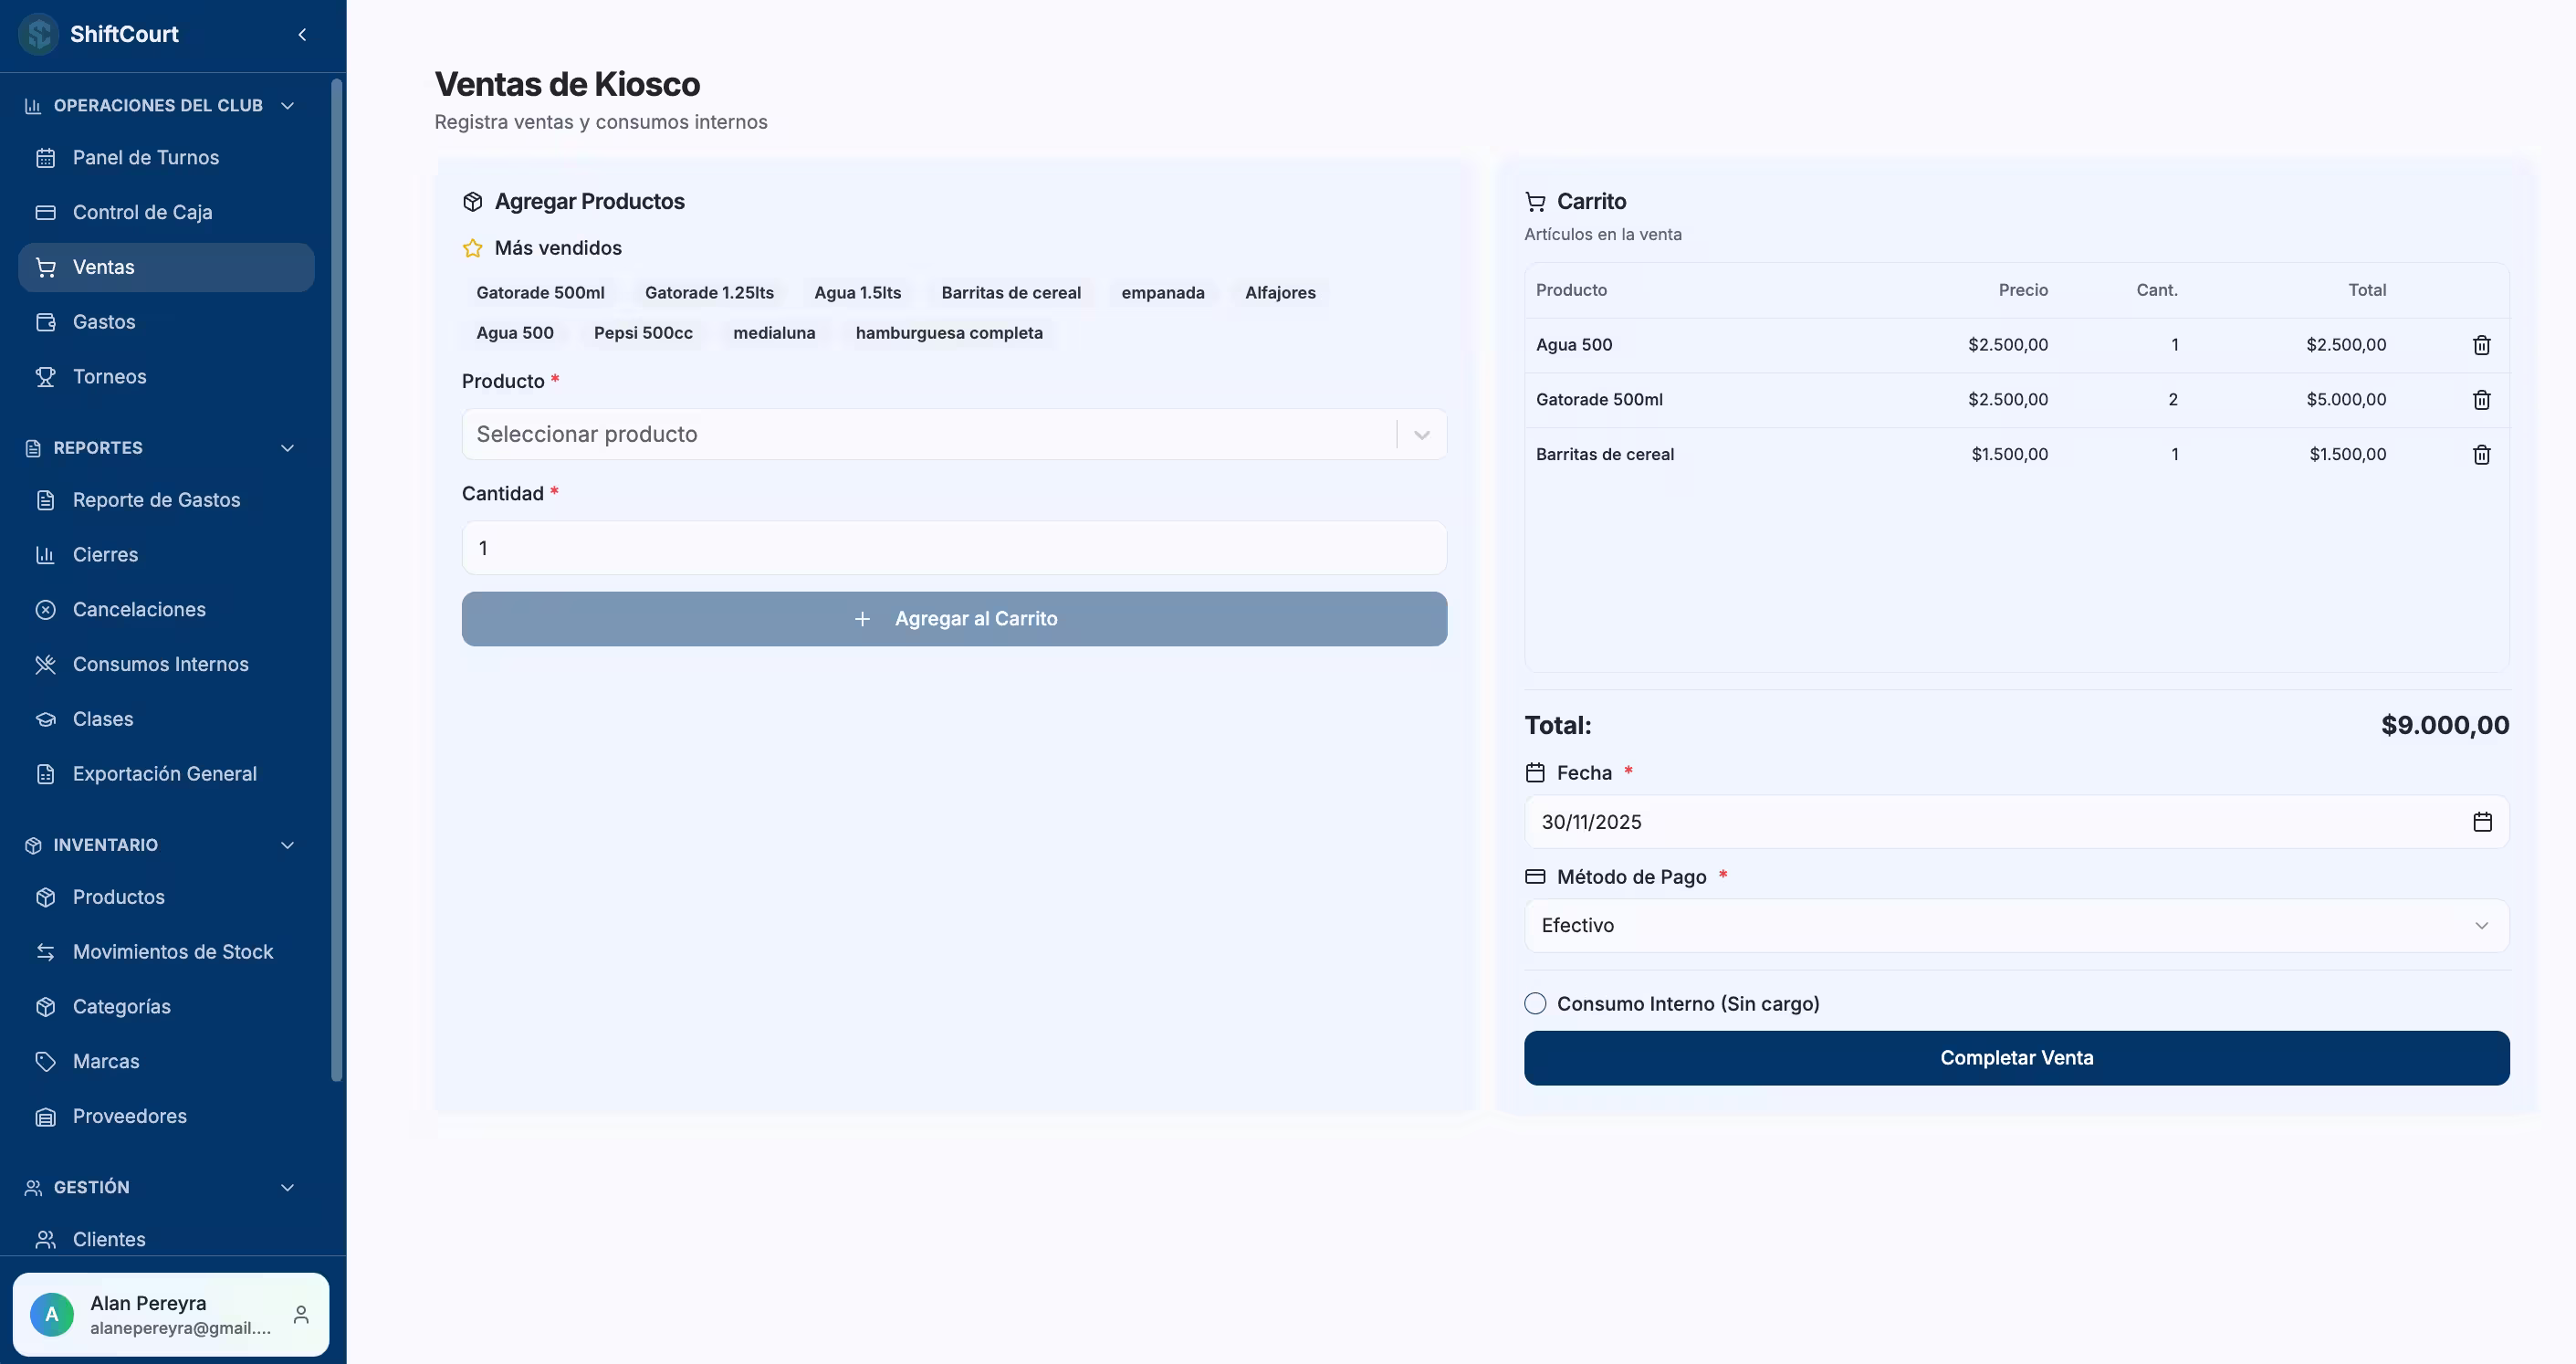This screenshot has height=1364, width=2576.
Task: Select the Consumos Internos utensils icon
Action: coord(46,664)
